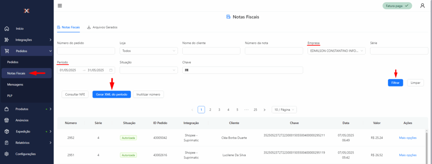Click the Período start date 01/05/2025
Viewport: 432px width, 164px height.
pyautogui.click(x=68, y=70)
